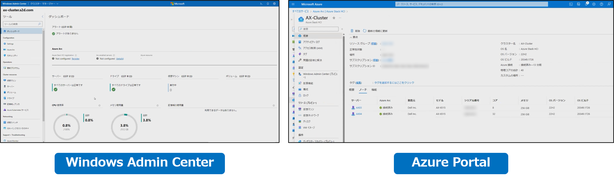Open the クラスター マネージャー dropdown
The width and height of the screenshot is (614, 178).
click(44, 4)
